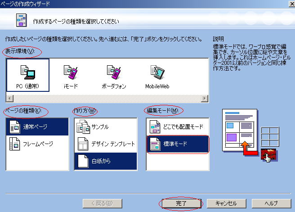This screenshot has width=295, height=212.
Task: Choose the iモード phone icon
Action: pyautogui.click(x=71, y=75)
